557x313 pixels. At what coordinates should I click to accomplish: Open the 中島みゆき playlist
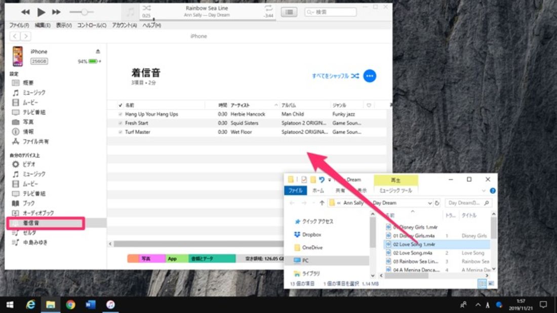coord(35,243)
